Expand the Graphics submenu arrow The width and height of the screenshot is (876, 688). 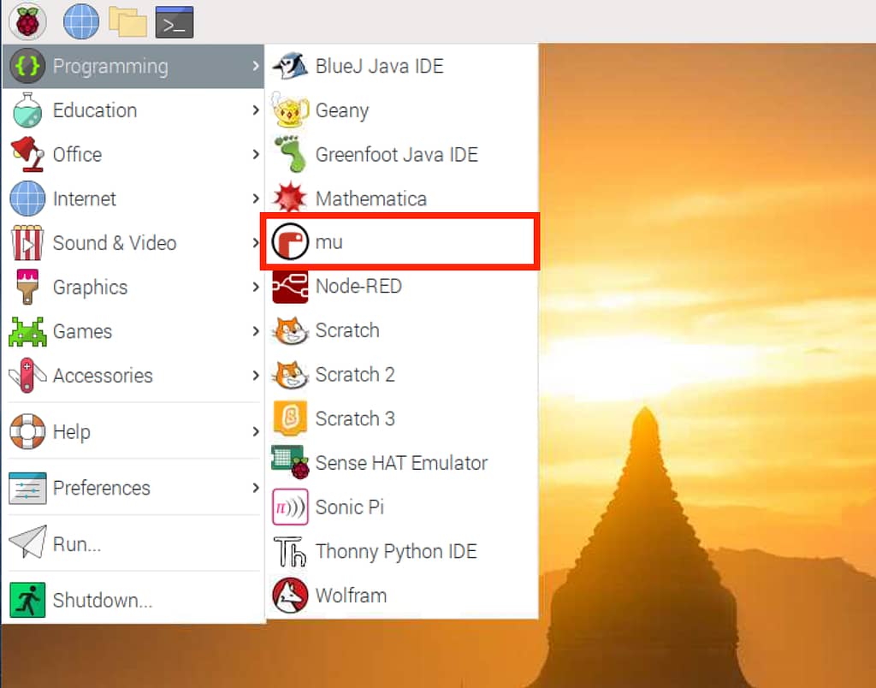pyautogui.click(x=255, y=287)
